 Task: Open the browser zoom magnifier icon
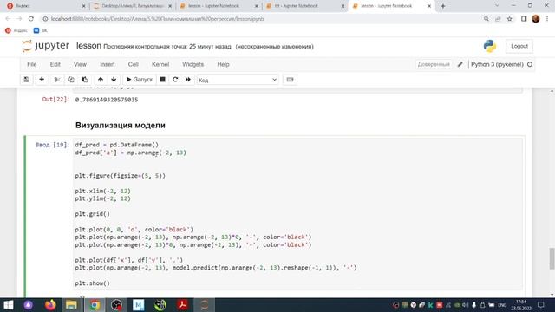pos(486,19)
